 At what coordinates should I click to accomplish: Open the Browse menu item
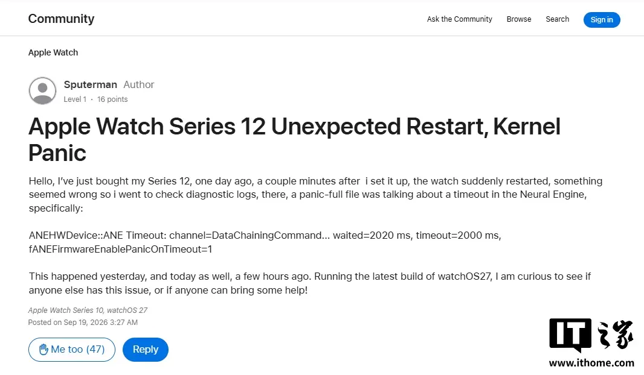(519, 19)
